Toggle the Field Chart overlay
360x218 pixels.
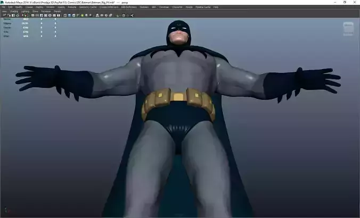click(50, 15)
